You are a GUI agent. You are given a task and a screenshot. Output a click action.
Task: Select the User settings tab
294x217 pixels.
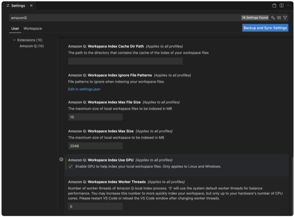[x=15, y=28]
